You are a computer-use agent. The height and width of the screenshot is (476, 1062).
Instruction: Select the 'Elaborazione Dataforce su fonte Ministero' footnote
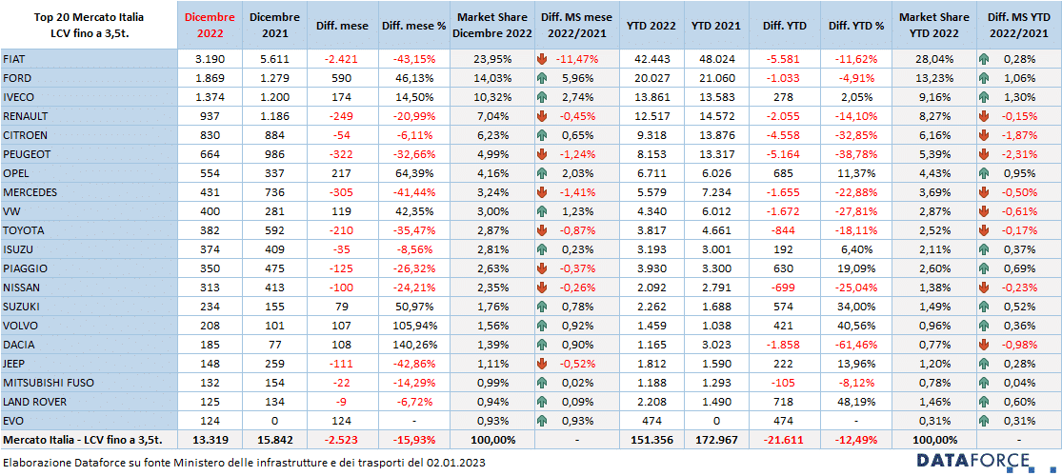(244, 464)
